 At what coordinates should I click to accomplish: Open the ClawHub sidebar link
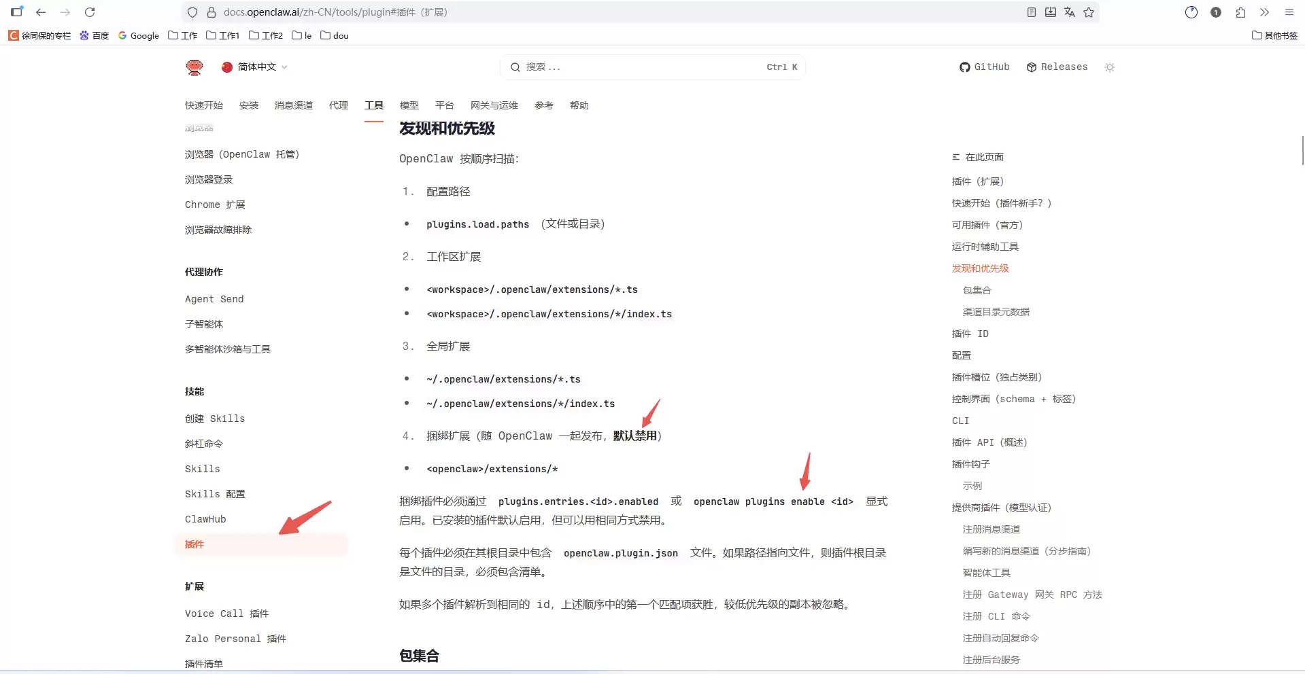coord(205,519)
